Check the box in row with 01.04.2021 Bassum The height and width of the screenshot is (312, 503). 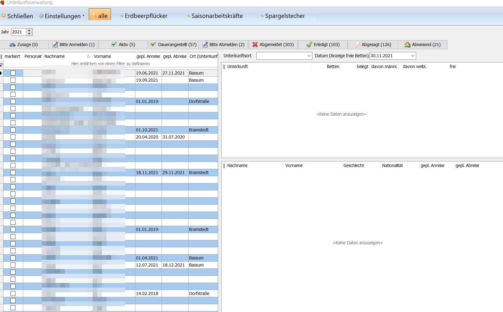click(x=13, y=258)
